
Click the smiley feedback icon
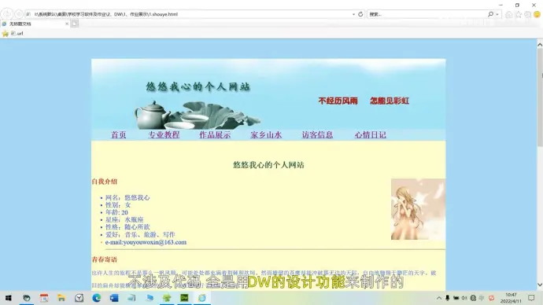click(537, 14)
